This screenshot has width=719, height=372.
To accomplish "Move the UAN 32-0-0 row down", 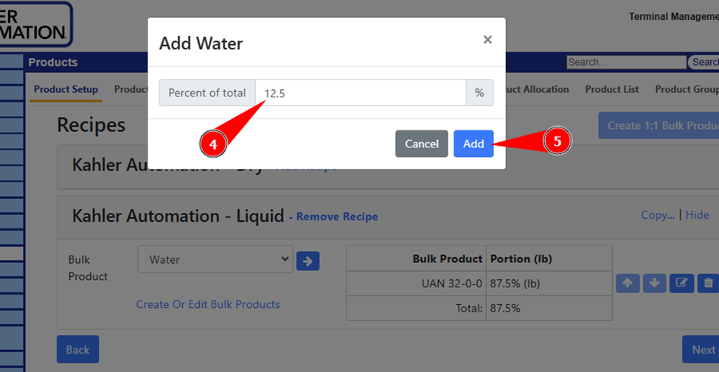I will point(654,282).
